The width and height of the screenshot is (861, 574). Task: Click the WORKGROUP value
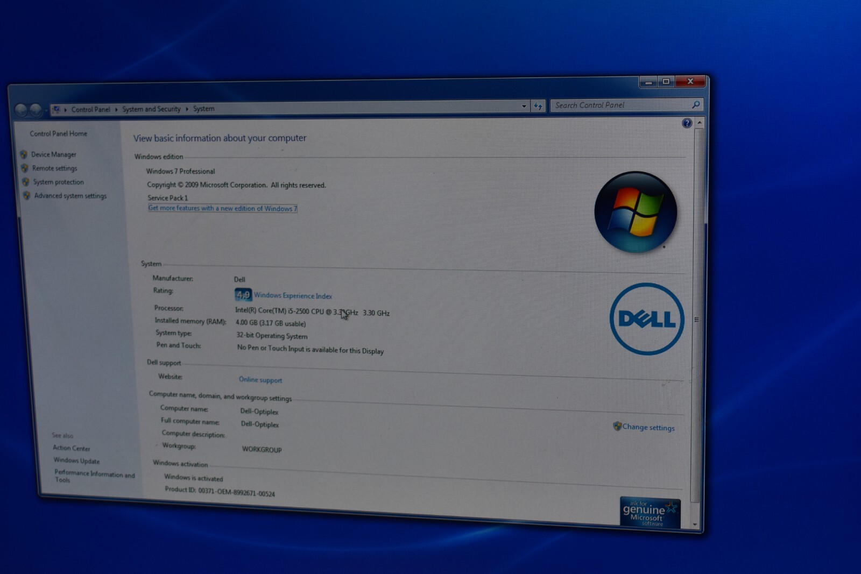[x=262, y=449]
